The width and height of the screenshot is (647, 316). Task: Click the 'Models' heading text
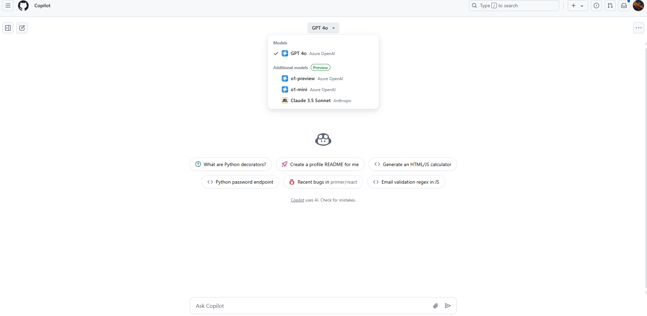(280, 43)
